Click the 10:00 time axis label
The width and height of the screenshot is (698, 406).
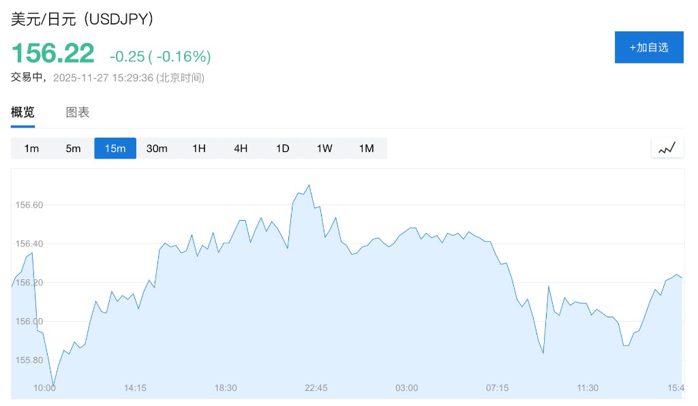coord(44,388)
